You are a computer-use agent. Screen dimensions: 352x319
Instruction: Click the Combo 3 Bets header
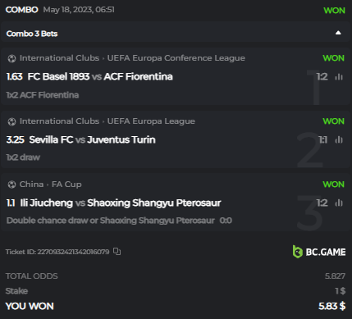tap(32, 34)
